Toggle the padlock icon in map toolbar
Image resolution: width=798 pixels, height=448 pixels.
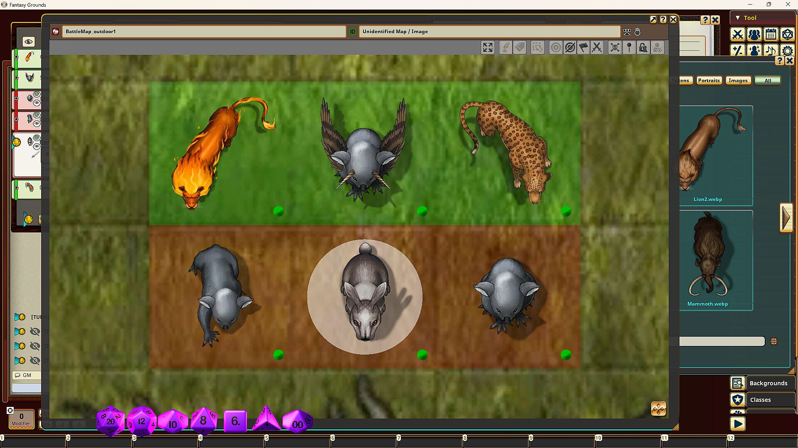pyautogui.click(x=643, y=48)
